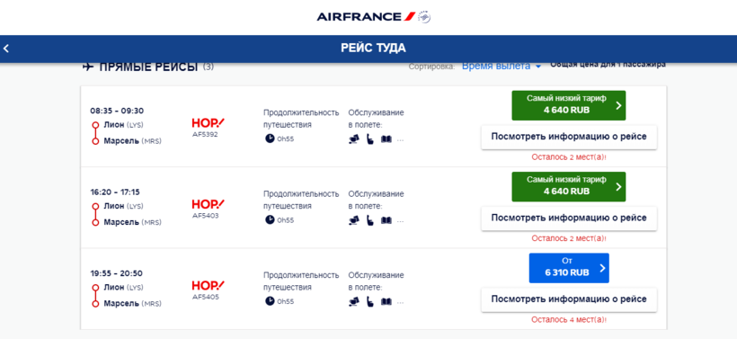737x339 pixels.
Task: Click the РЕЙС ТУДА header title
Action: pos(373,48)
